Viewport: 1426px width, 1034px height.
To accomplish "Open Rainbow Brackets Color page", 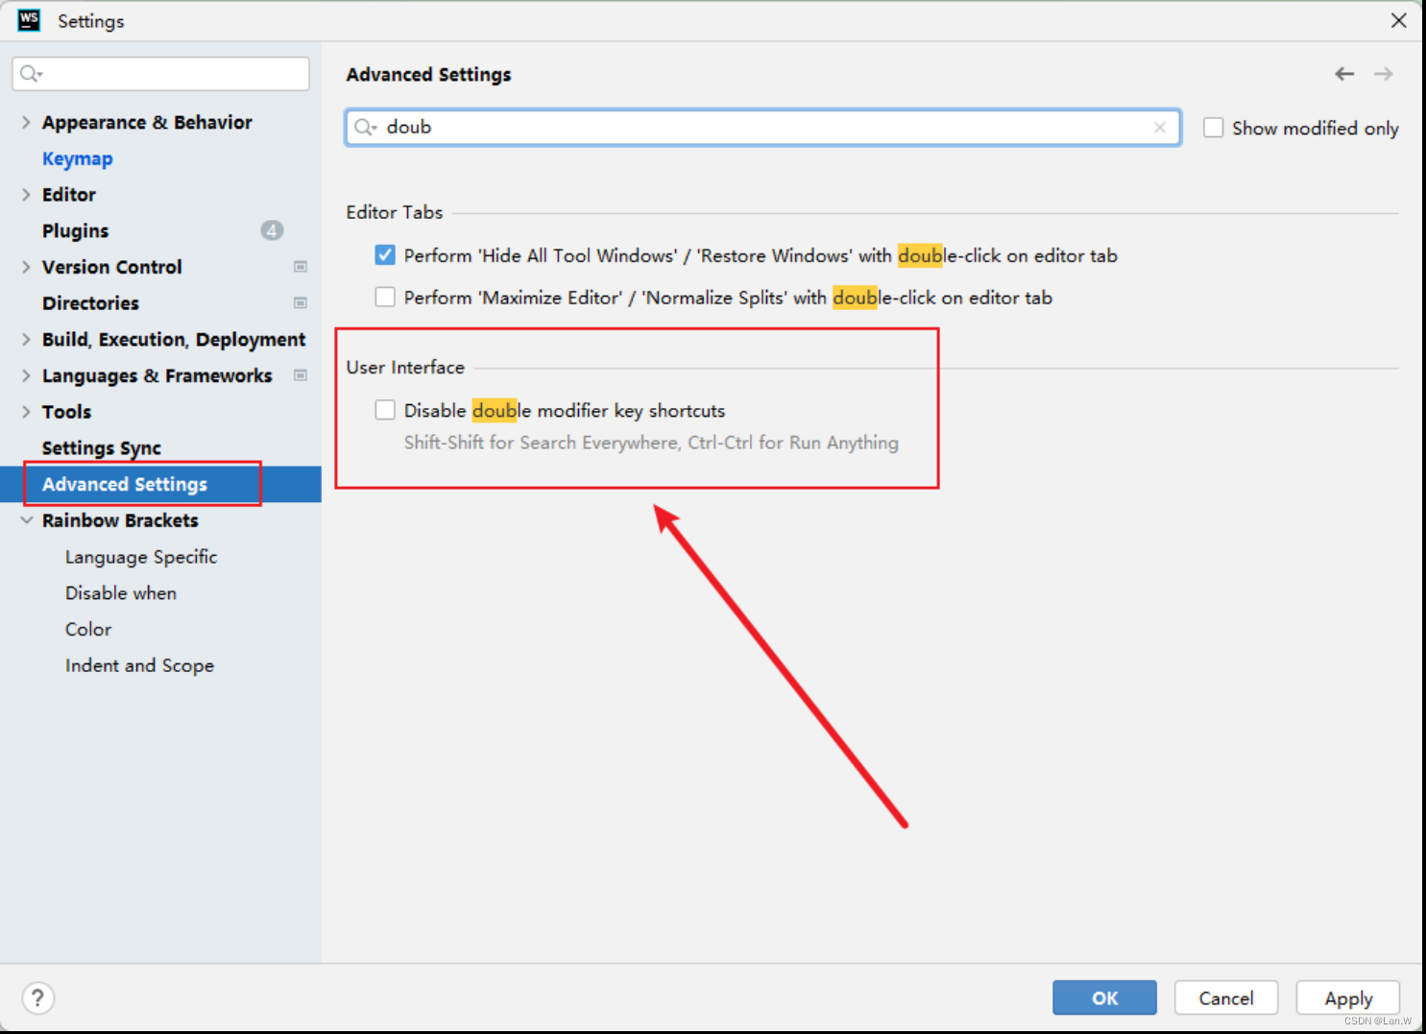I will 88,629.
